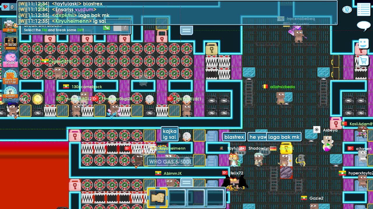The image size is (373, 209).
Task: Open the event timer 'Starts In' icon
Action: (x=10, y=77)
